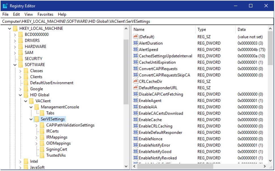The width and height of the screenshot is (275, 171).
Task: Open the View menu
Action: pyautogui.click(x=28, y=14)
